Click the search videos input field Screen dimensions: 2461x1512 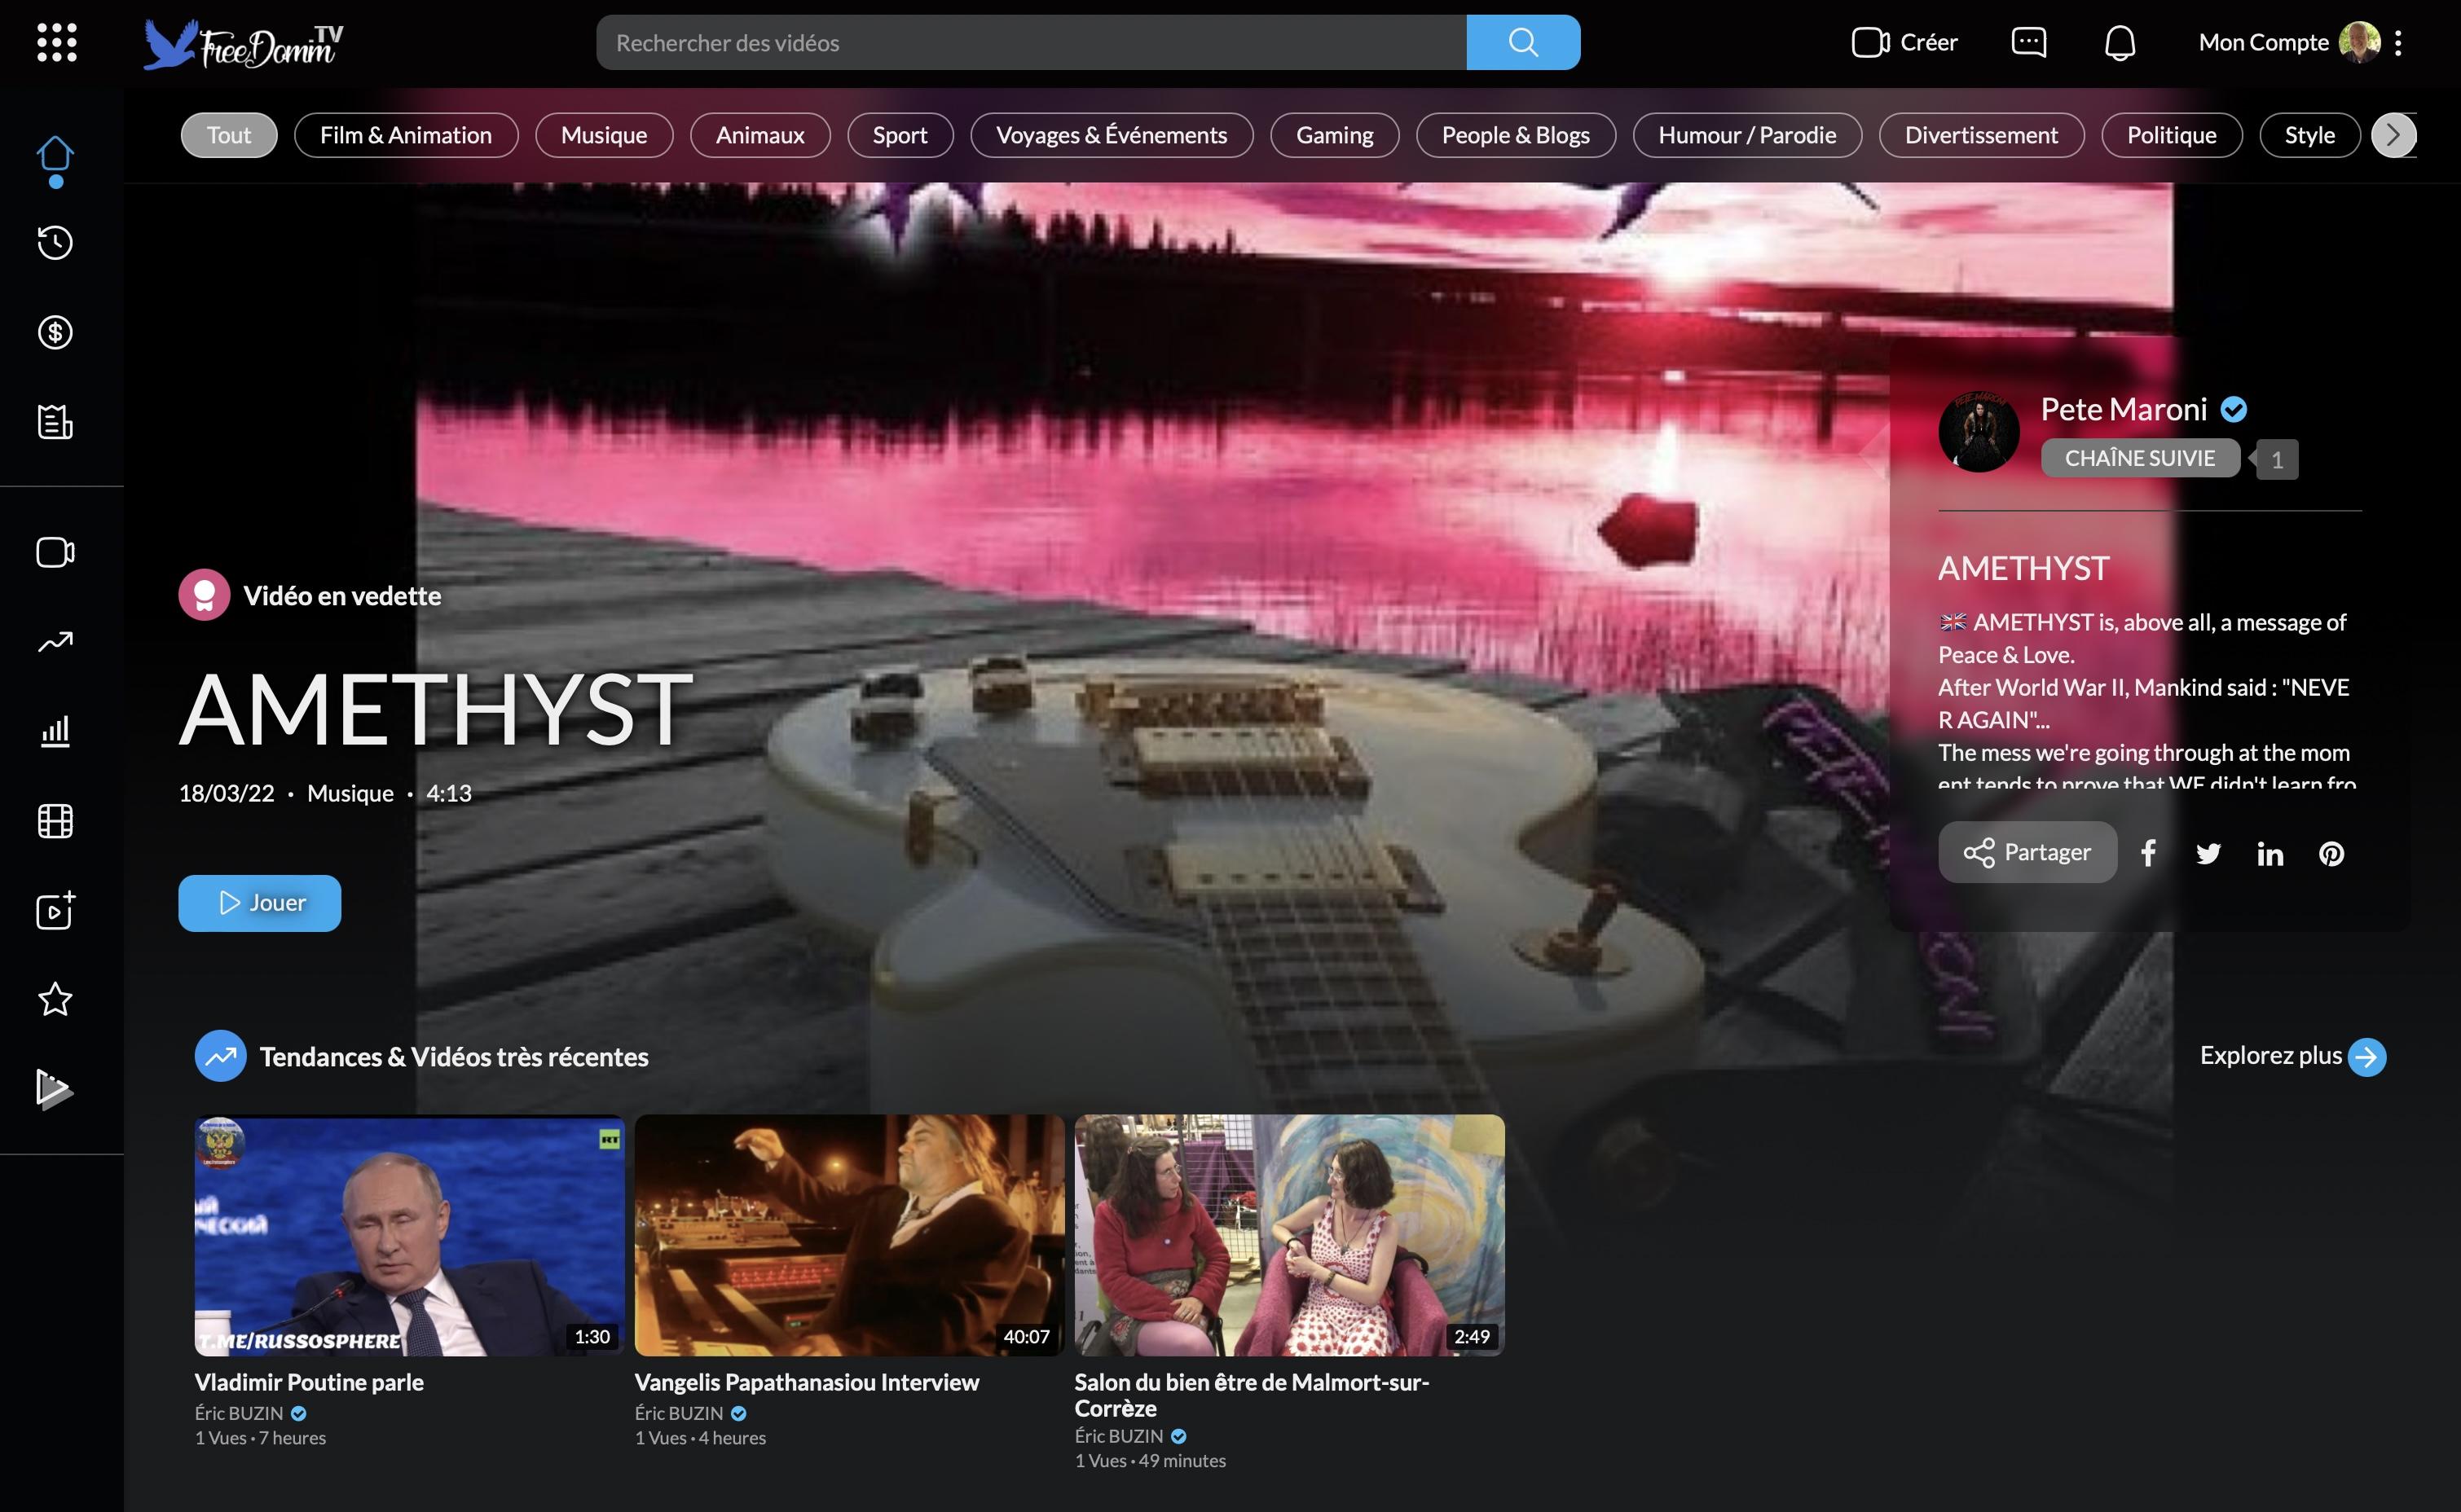coord(1030,42)
